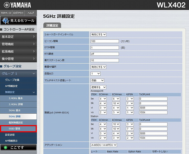Click the ここです button
The image size is (189, 154).
(x=18, y=148)
